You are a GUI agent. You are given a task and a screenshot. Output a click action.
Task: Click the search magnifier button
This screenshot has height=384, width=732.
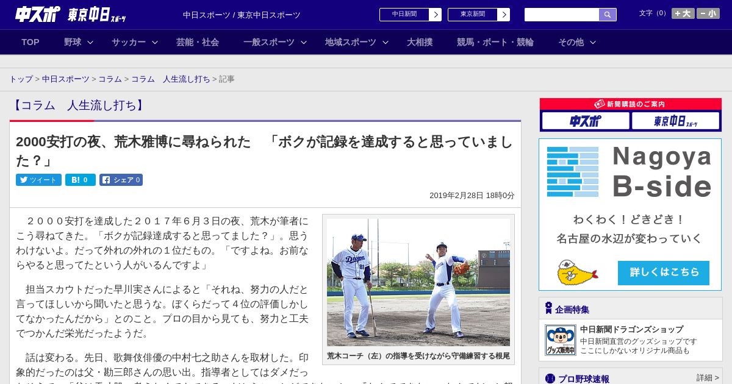click(x=608, y=15)
